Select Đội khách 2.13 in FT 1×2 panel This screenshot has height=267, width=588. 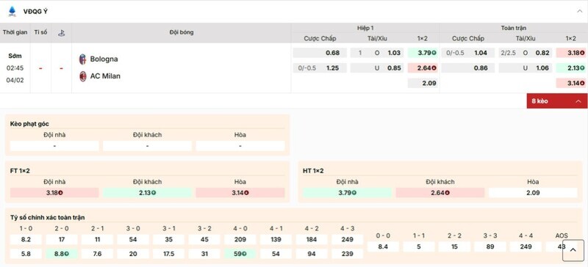(148, 193)
